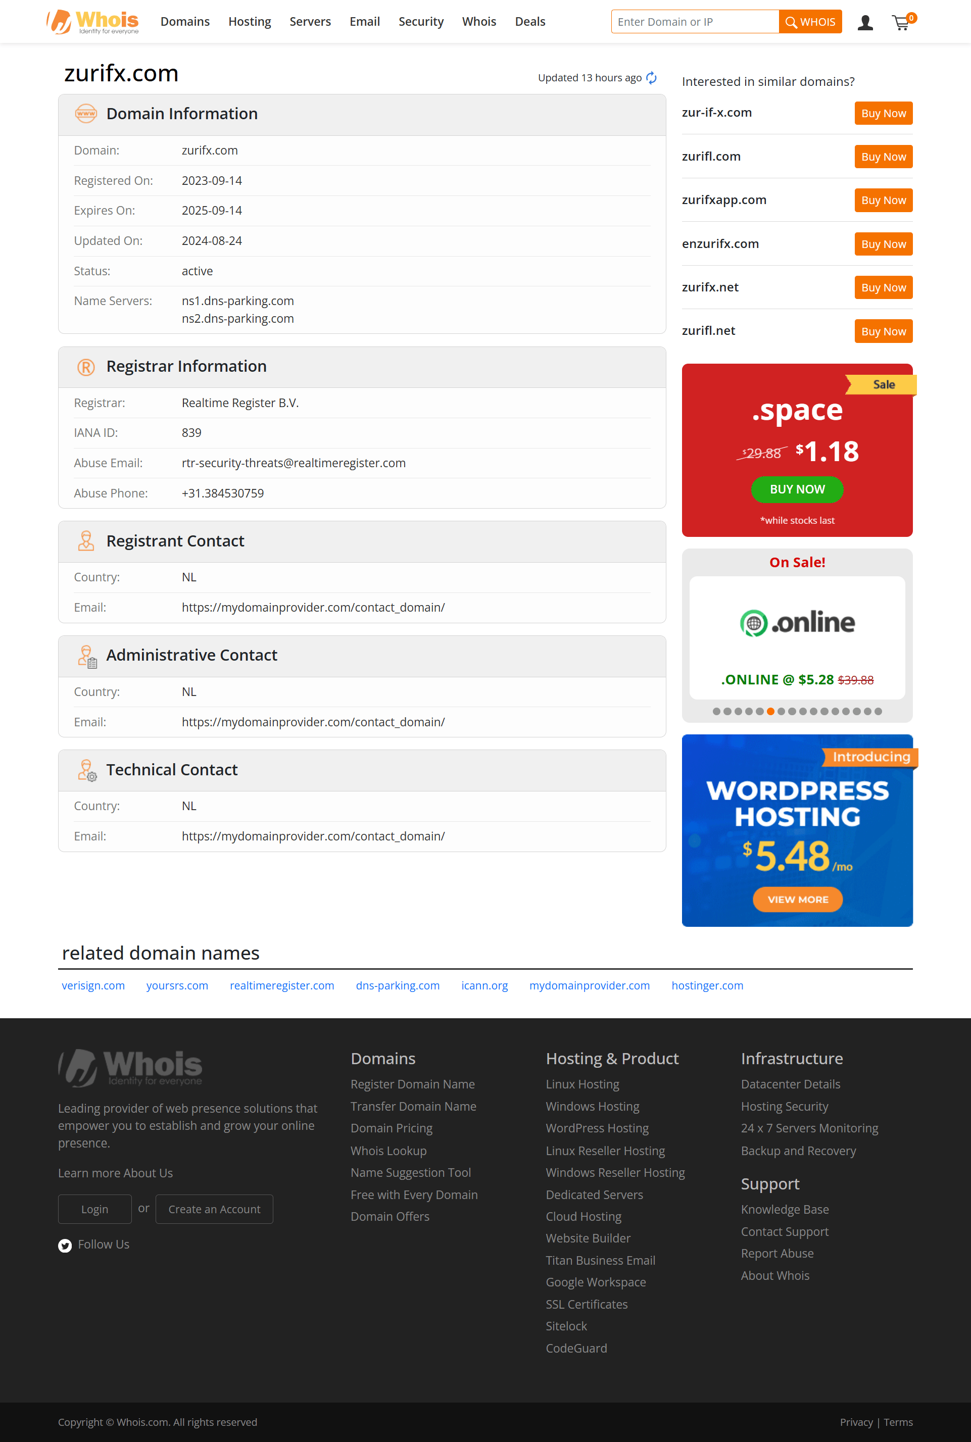
Task: Click the footer Login button
Action: (x=95, y=1209)
